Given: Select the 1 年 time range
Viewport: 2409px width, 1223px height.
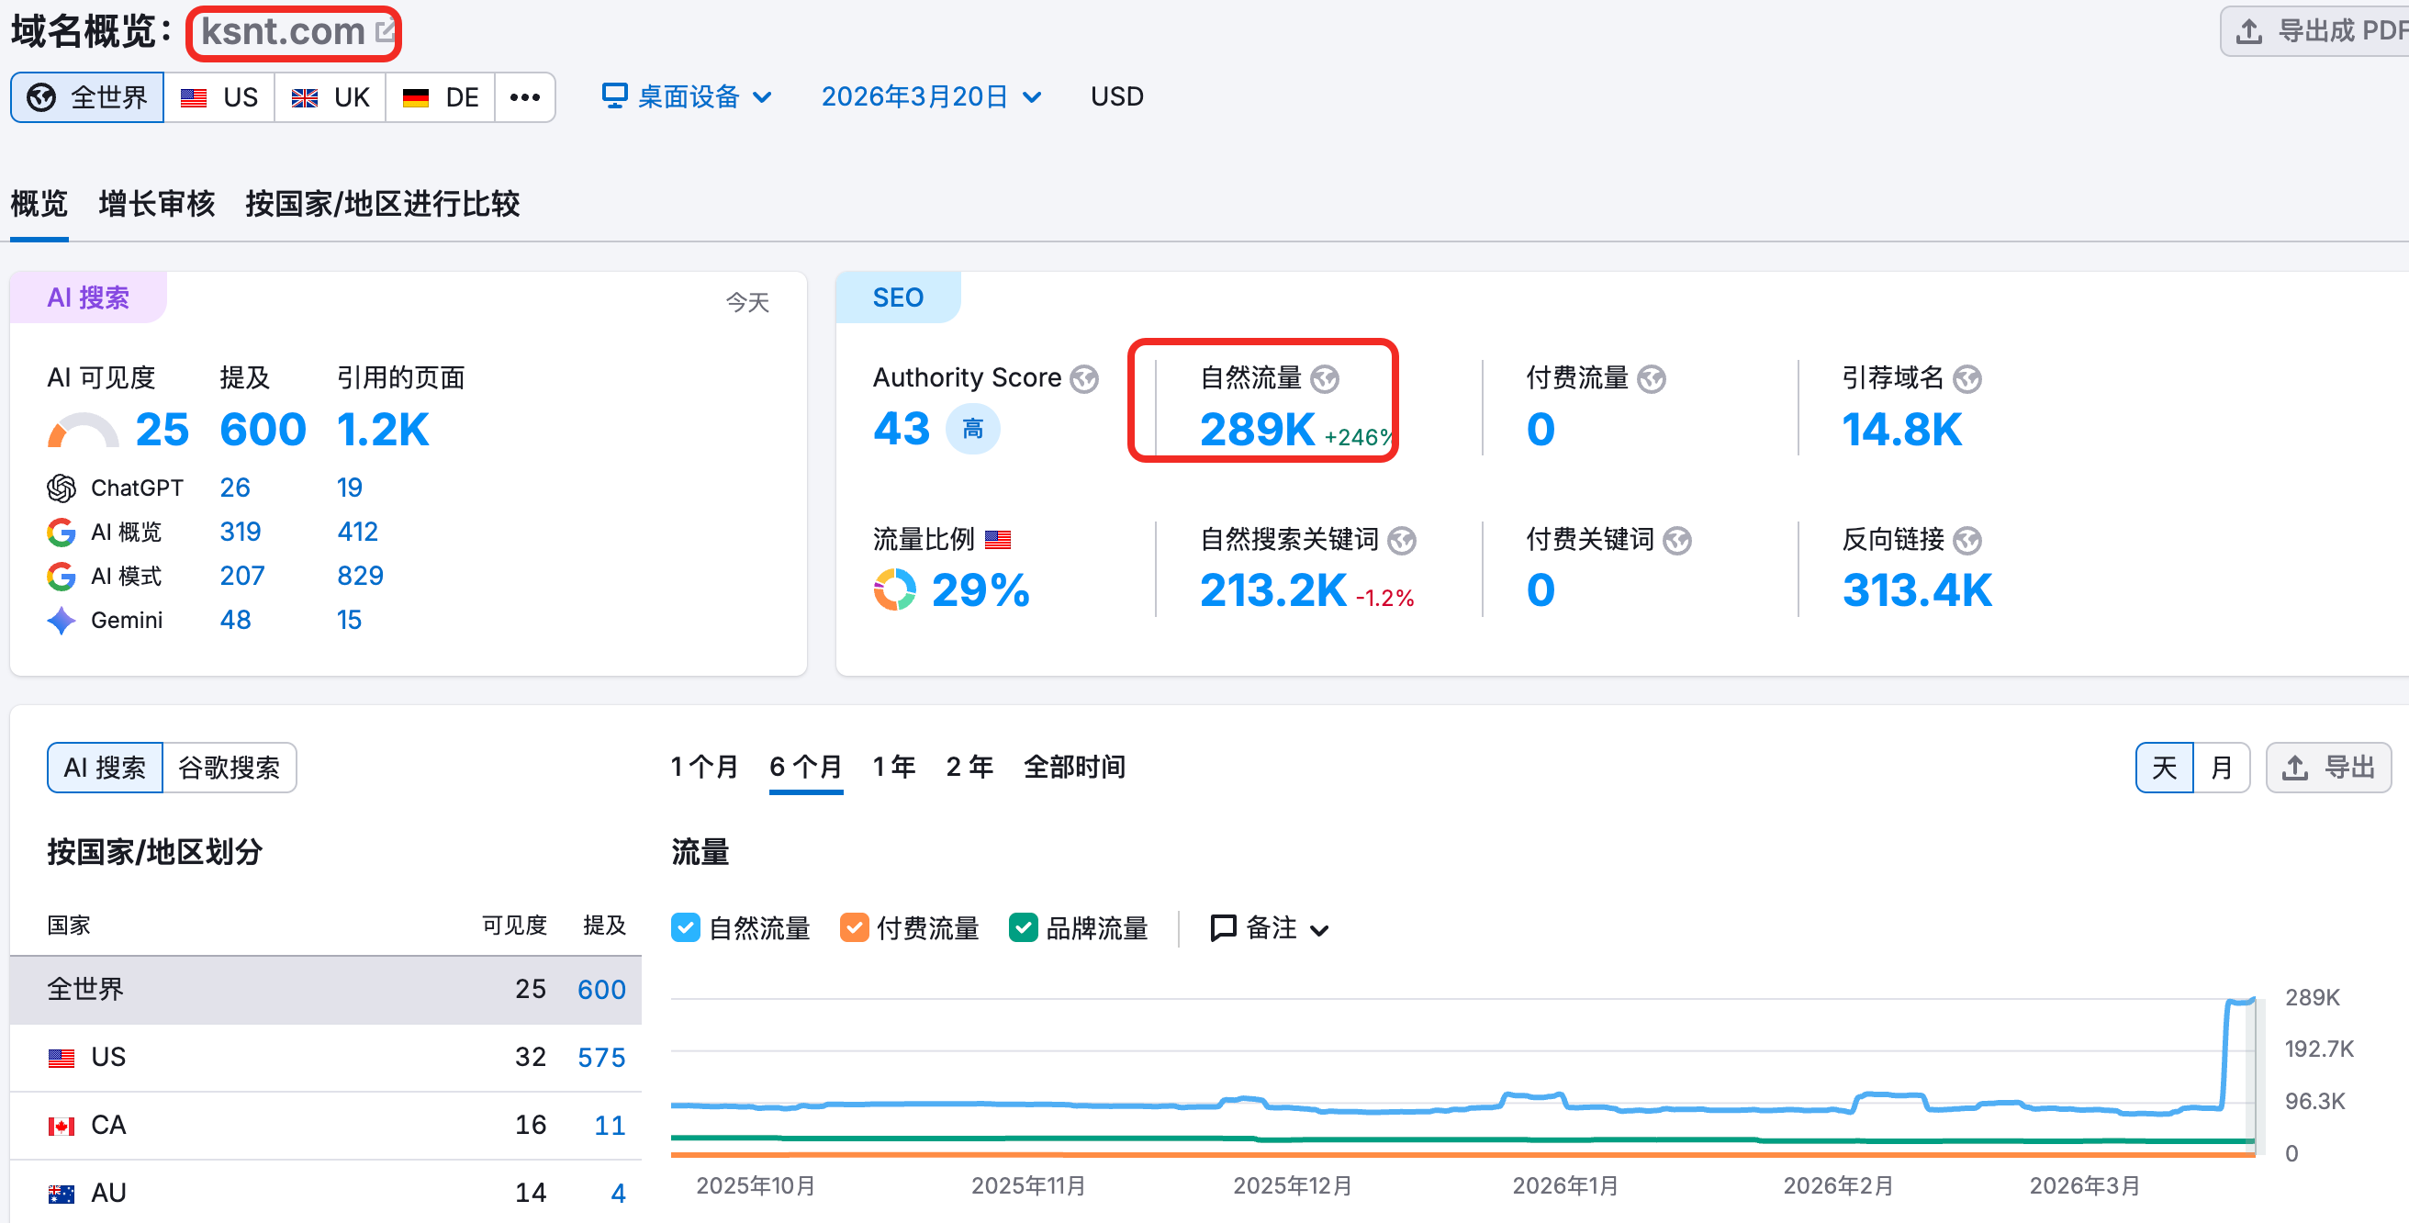Looking at the screenshot, I should pyautogui.click(x=893, y=767).
